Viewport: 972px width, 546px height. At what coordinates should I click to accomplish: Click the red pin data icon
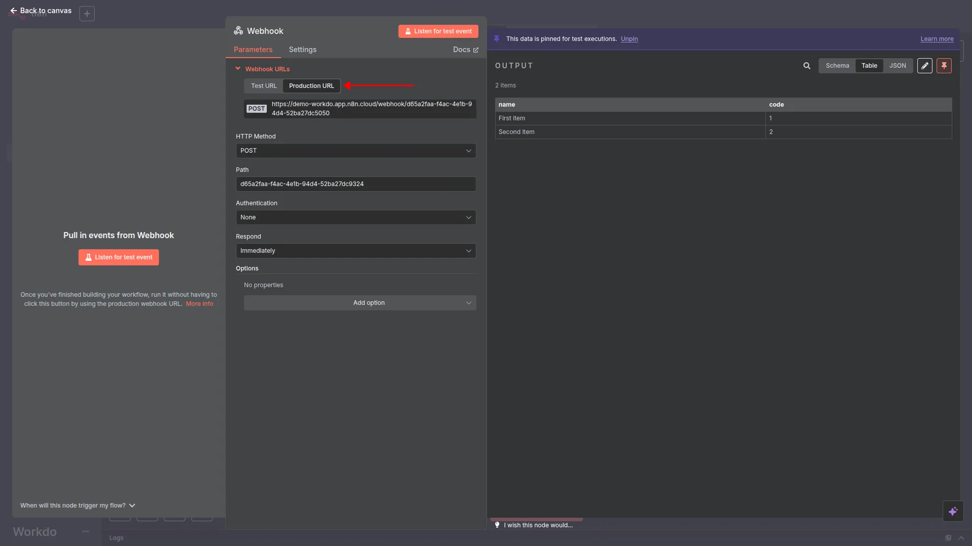click(944, 66)
